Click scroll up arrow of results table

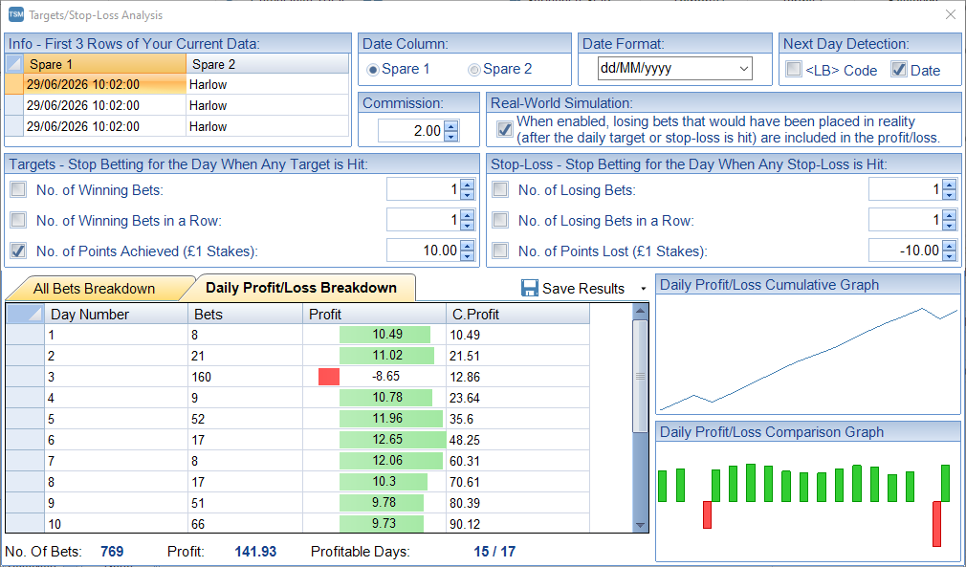(x=640, y=312)
